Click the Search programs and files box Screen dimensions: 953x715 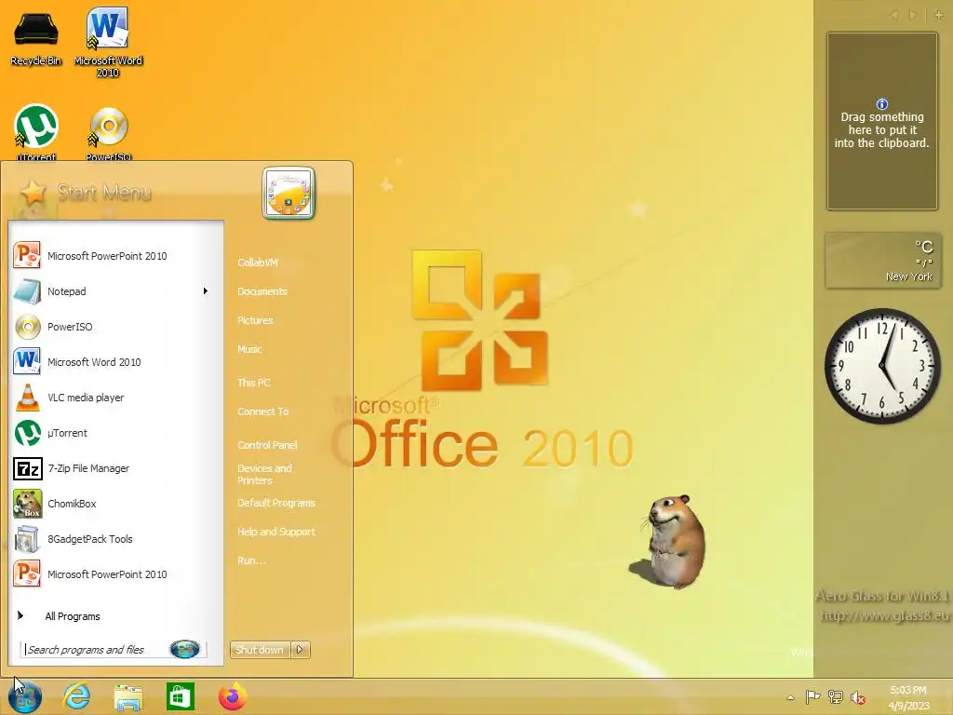pos(97,649)
